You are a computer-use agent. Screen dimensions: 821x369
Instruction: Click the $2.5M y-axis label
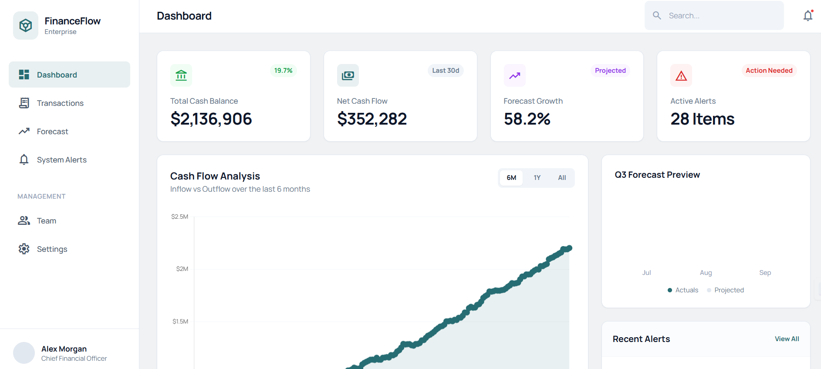click(x=179, y=217)
